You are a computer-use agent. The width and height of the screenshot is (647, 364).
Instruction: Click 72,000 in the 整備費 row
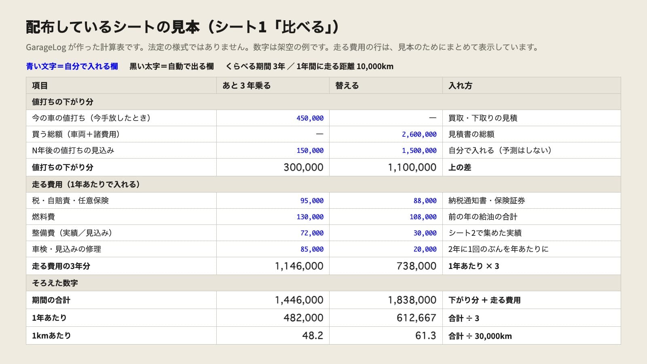click(312, 233)
